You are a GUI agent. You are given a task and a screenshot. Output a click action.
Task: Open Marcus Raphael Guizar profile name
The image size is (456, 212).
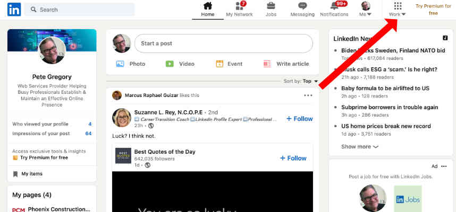pyautogui.click(x=151, y=95)
